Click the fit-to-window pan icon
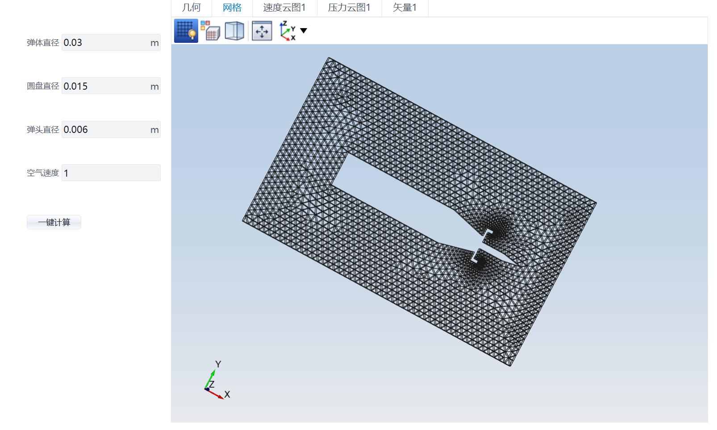The width and height of the screenshot is (717, 430). (262, 31)
